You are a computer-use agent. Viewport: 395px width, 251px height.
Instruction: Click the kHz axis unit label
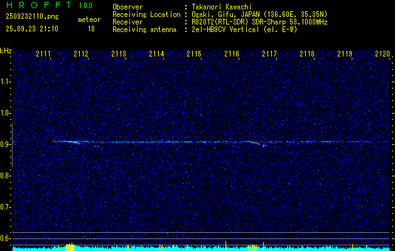pyautogui.click(x=6, y=51)
